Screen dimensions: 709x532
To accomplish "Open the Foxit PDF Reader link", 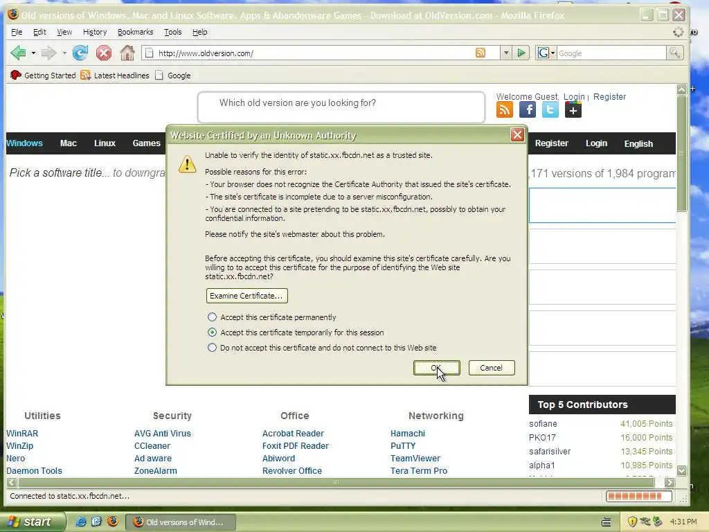I will tap(296, 445).
